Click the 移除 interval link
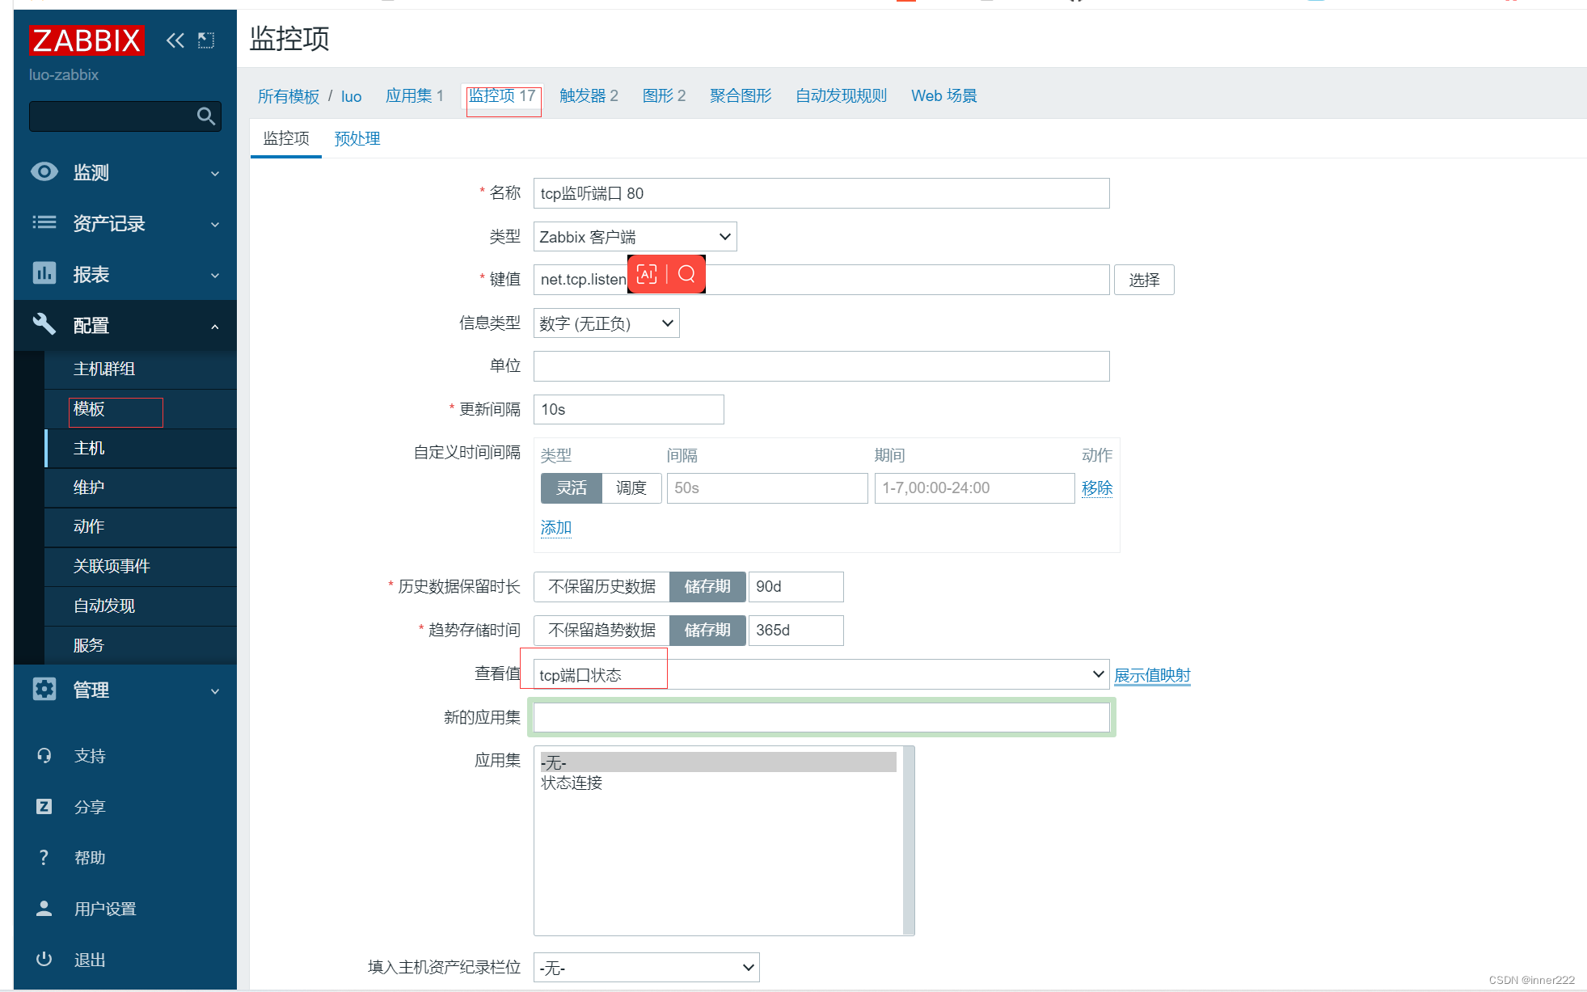The width and height of the screenshot is (1587, 992). 1097,488
